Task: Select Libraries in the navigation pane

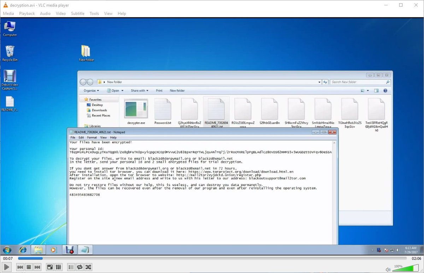Action: (x=95, y=126)
